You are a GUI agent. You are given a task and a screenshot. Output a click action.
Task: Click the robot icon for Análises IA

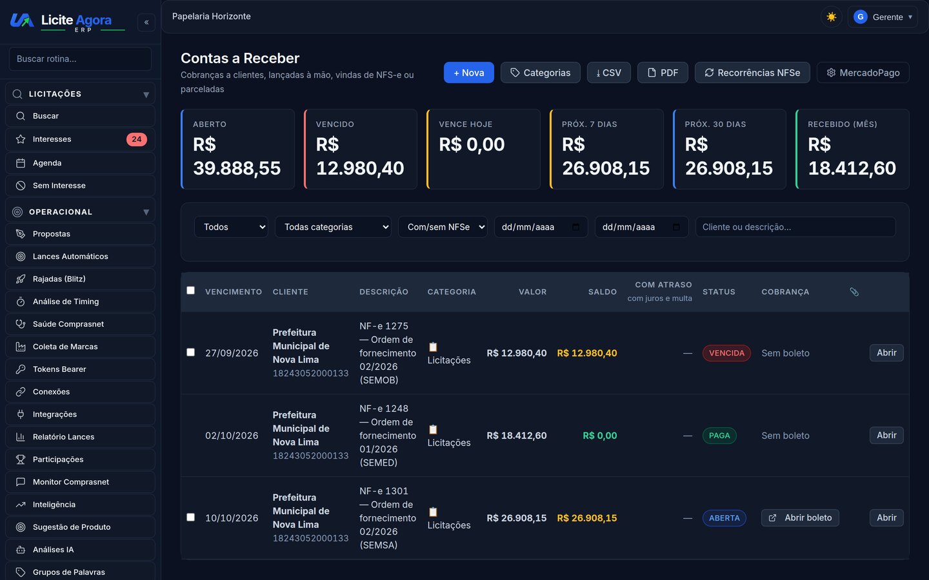tap(21, 550)
